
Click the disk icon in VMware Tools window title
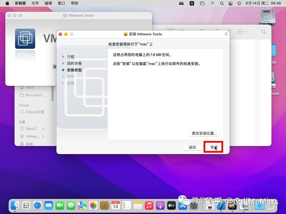click(65, 15)
